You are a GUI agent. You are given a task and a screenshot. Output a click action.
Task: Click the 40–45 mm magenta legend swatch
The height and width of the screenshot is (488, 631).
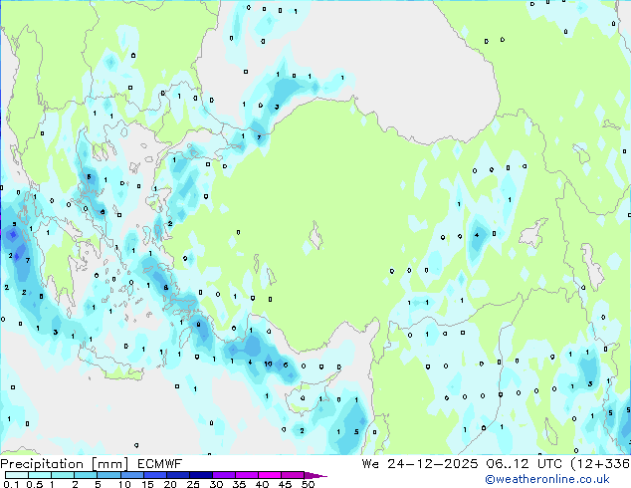pyautogui.click(x=270, y=475)
